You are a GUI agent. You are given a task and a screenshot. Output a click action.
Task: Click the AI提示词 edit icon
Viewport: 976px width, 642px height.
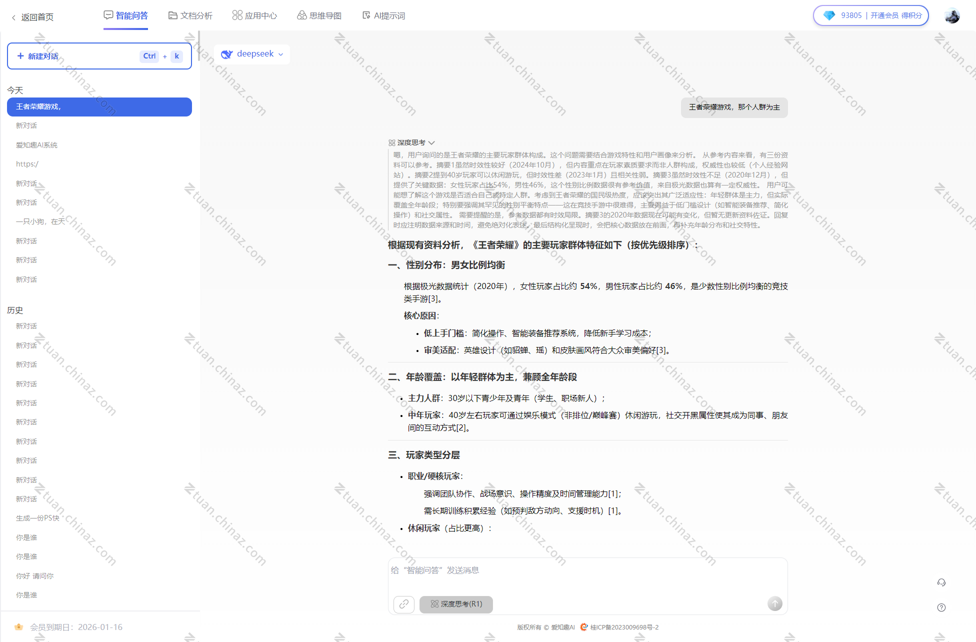coord(366,15)
